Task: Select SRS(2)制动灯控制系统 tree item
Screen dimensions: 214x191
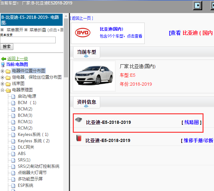Action: tap(38, 166)
